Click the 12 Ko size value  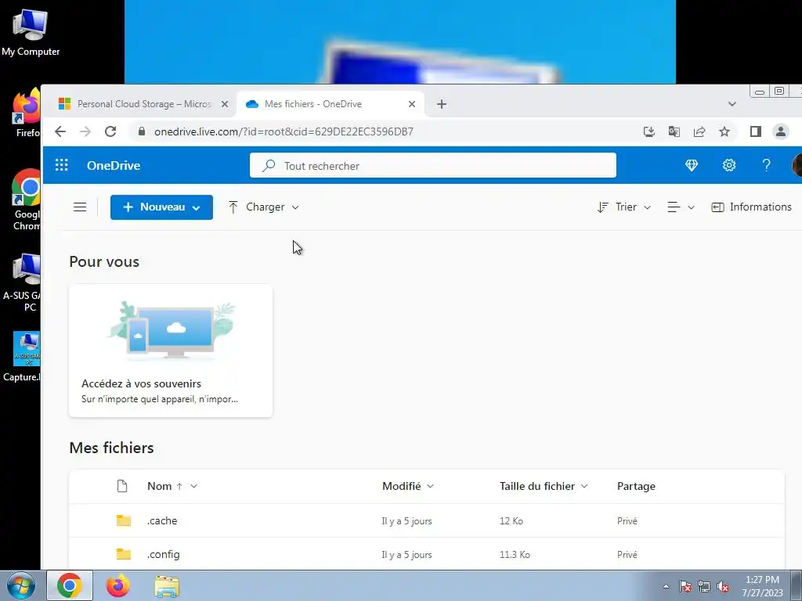[x=511, y=520]
